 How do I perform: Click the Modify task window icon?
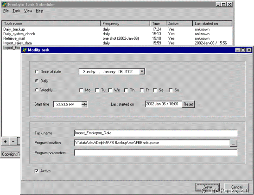point(25,50)
